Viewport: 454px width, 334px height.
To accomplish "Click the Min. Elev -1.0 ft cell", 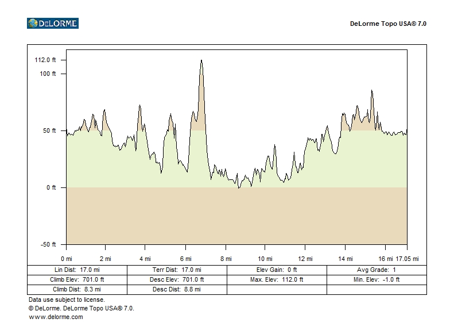I will coord(377,279).
